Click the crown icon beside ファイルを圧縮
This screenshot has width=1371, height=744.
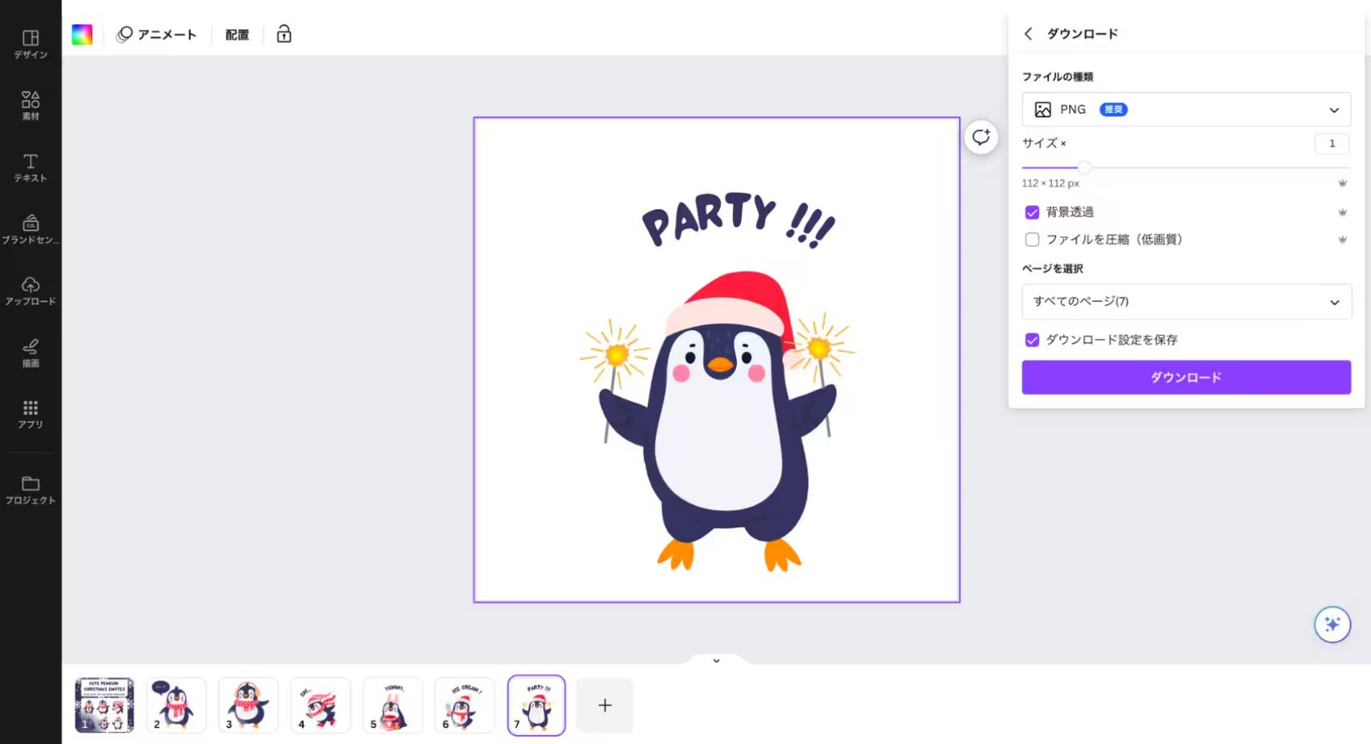click(1342, 239)
